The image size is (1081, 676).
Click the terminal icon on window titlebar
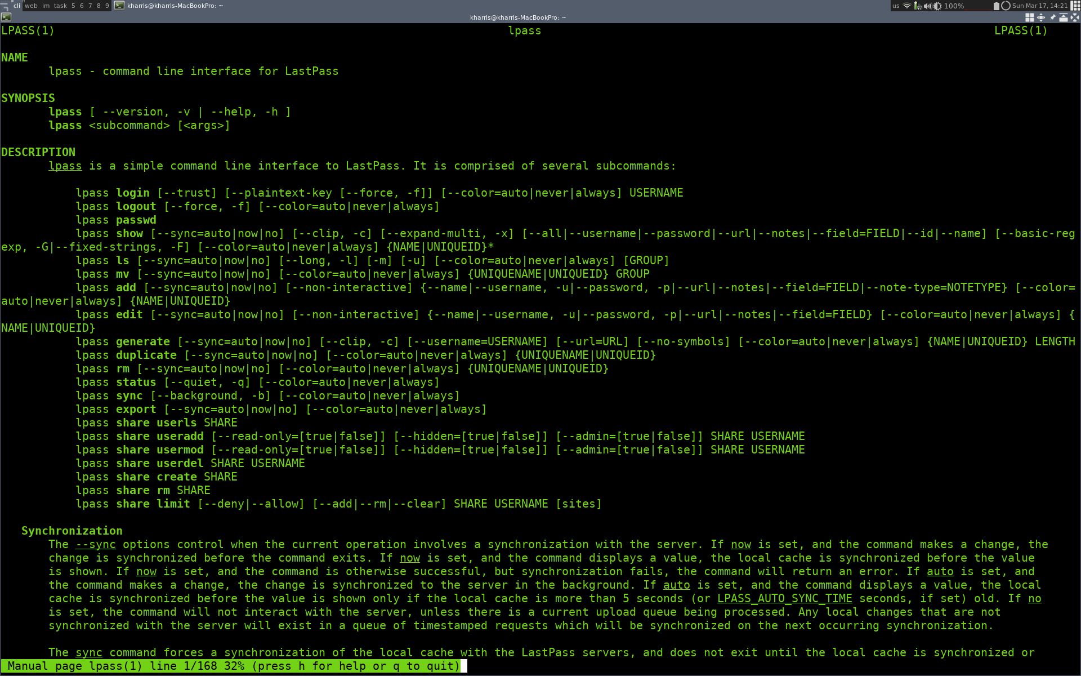point(6,17)
